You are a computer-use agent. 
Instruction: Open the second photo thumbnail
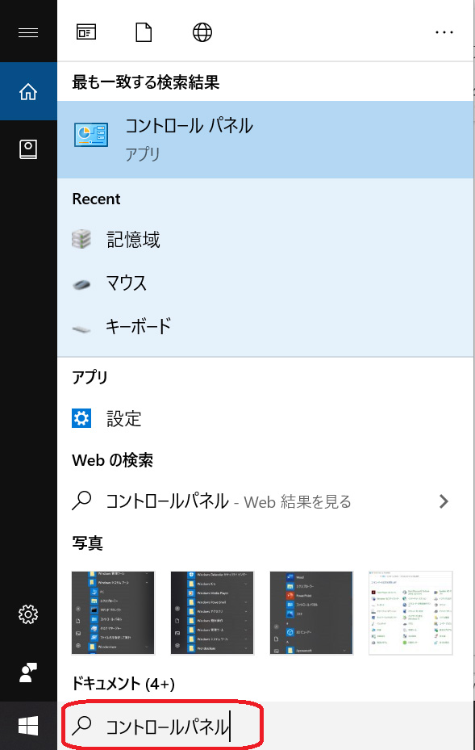pos(212,613)
